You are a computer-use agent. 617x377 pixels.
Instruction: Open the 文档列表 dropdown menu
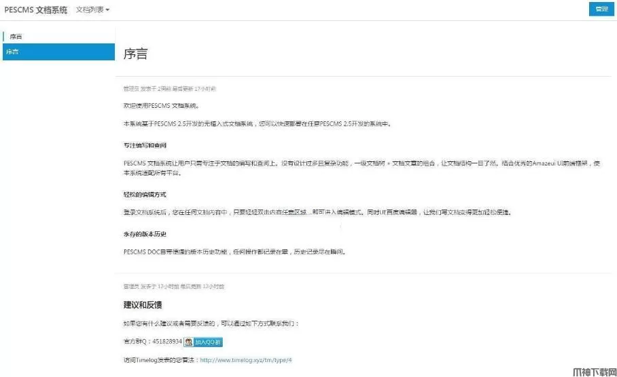[92, 9]
